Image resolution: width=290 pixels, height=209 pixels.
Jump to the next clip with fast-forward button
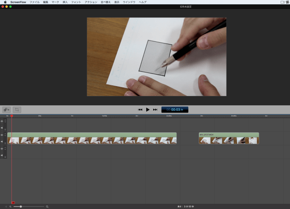coord(155,110)
